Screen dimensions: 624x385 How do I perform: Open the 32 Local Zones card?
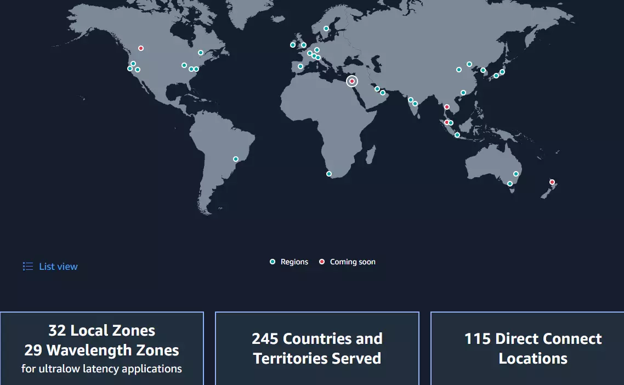[102, 348]
